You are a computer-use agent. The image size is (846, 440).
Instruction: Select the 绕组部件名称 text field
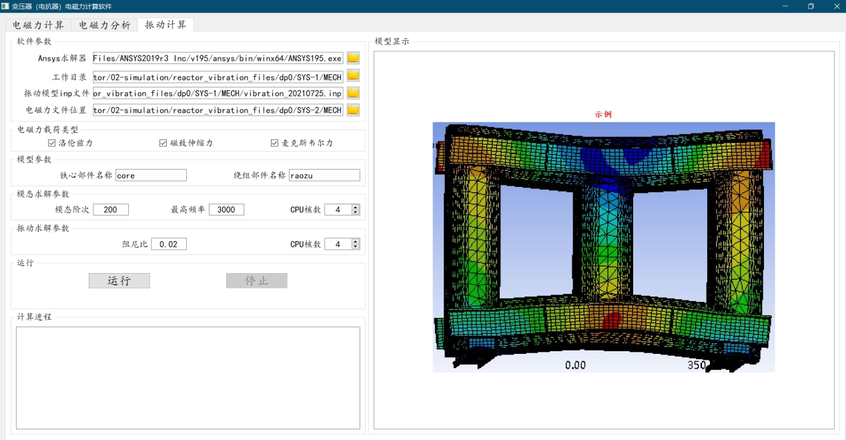pyautogui.click(x=324, y=176)
